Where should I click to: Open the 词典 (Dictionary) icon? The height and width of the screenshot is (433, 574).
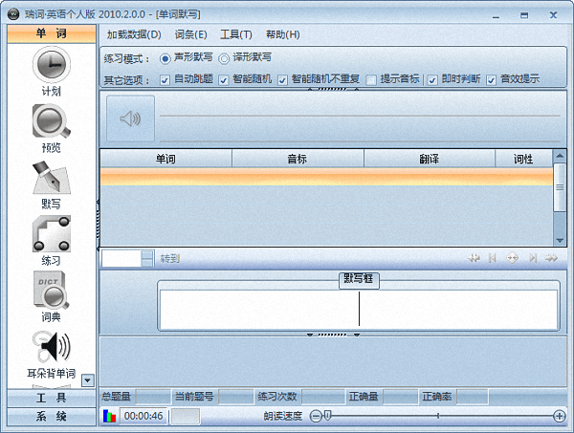tap(51, 289)
